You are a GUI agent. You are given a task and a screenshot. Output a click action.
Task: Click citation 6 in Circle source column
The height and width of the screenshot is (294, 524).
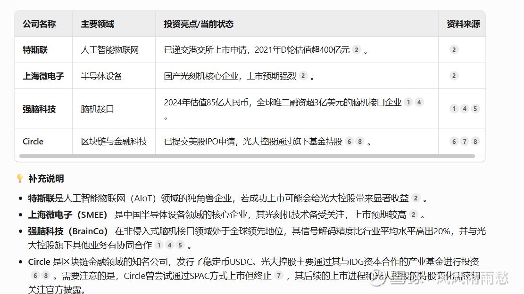[454, 141]
